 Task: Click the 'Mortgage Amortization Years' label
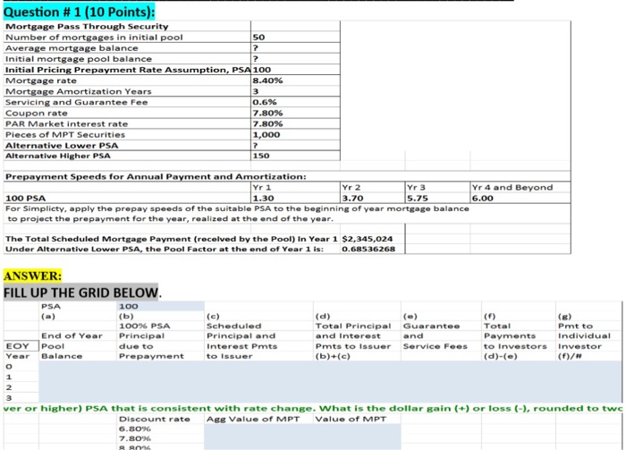(79, 91)
